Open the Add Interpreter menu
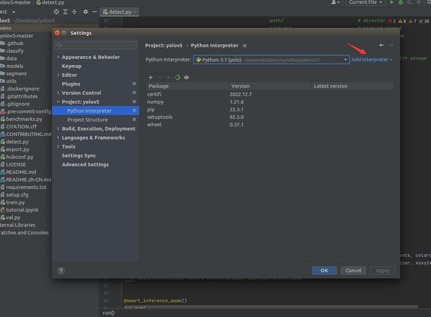This screenshot has width=431, height=317. (x=372, y=59)
